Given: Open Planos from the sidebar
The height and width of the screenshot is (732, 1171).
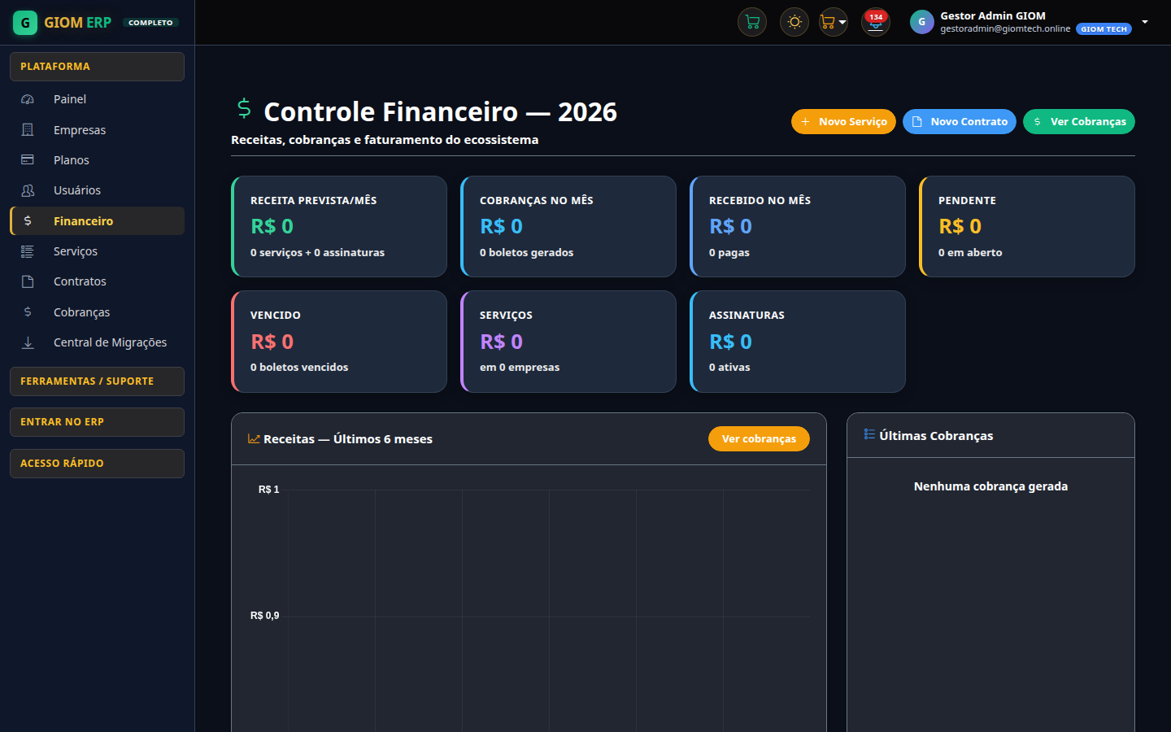Looking at the screenshot, I should pos(97,160).
